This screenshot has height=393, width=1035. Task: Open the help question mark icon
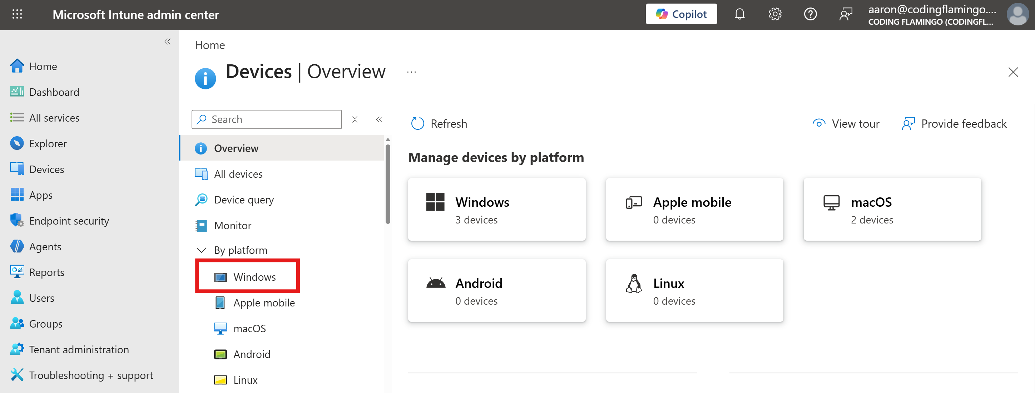(810, 14)
